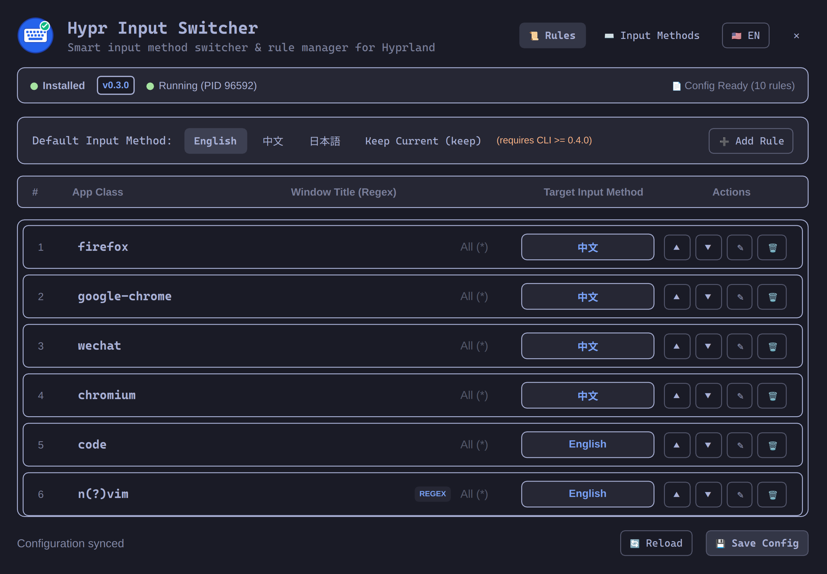827x574 pixels.
Task: Edit the google-chrome rule
Action: 740,297
